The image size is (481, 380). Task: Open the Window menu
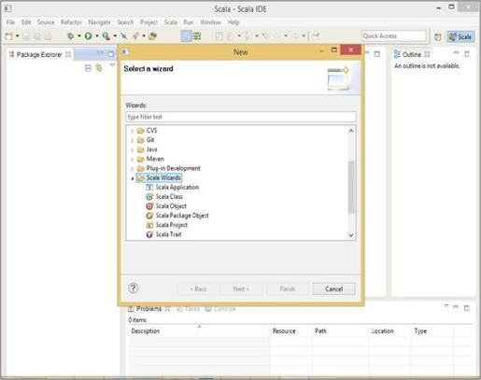pyautogui.click(x=210, y=22)
